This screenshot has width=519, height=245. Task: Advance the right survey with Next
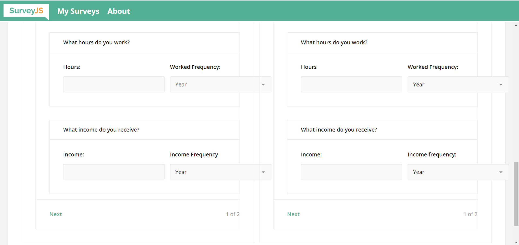click(x=293, y=214)
